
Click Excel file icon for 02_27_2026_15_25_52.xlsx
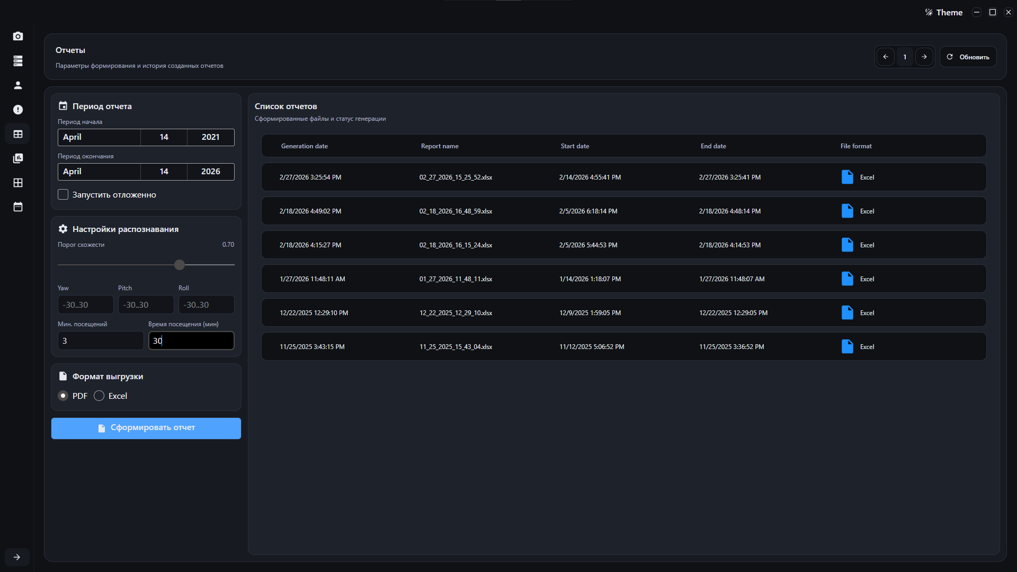coord(847,177)
